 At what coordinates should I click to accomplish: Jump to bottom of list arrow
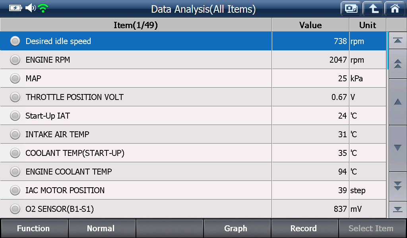(x=397, y=209)
